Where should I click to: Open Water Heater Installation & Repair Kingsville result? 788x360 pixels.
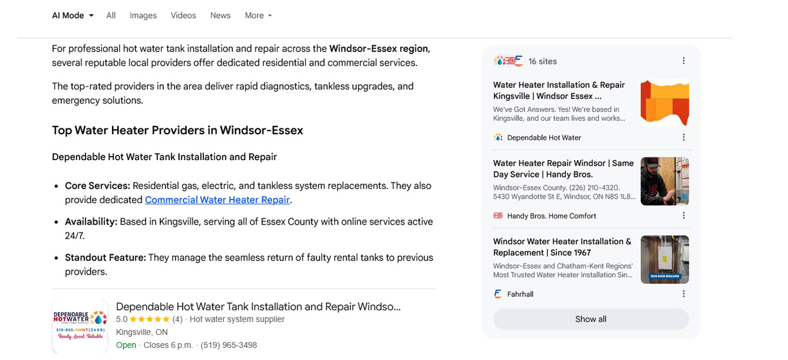[559, 91]
